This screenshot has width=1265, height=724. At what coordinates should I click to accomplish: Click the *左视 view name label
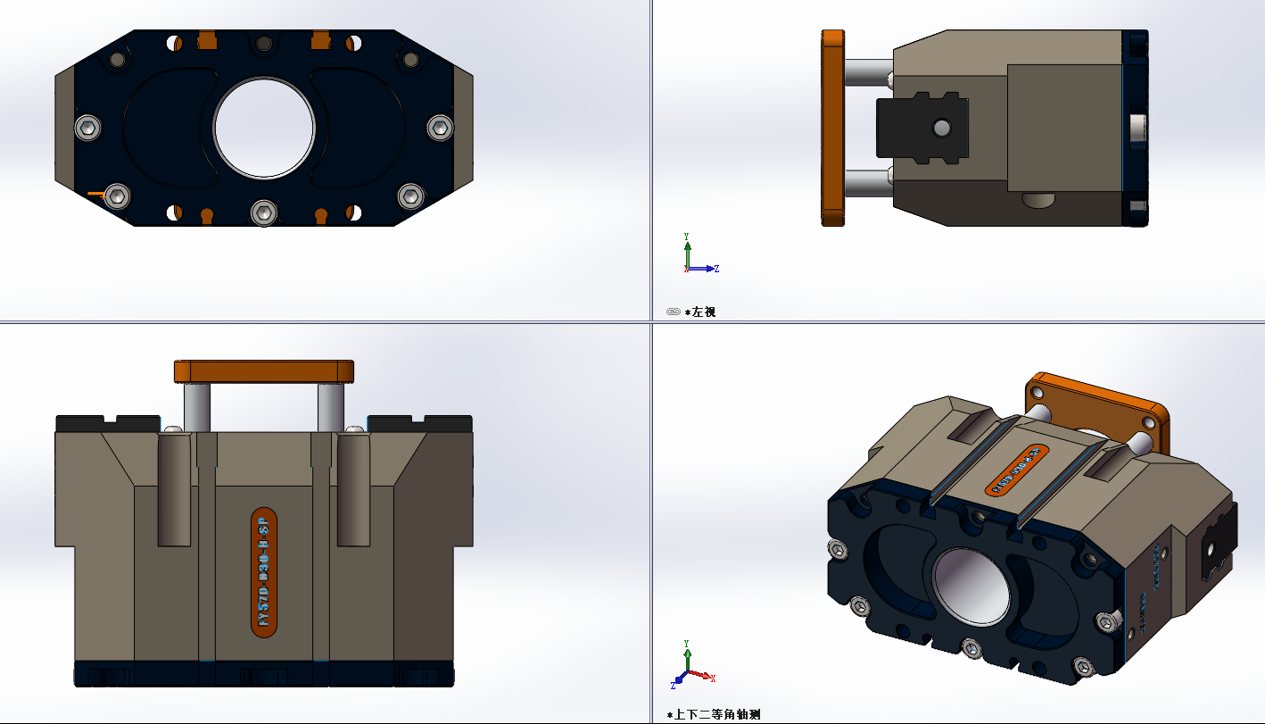tap(700, 312)
